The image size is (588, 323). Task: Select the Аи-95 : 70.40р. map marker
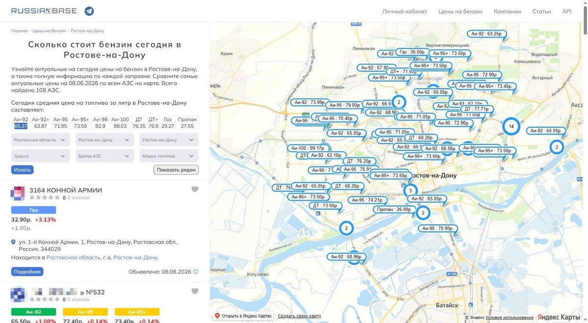(338, 118)
